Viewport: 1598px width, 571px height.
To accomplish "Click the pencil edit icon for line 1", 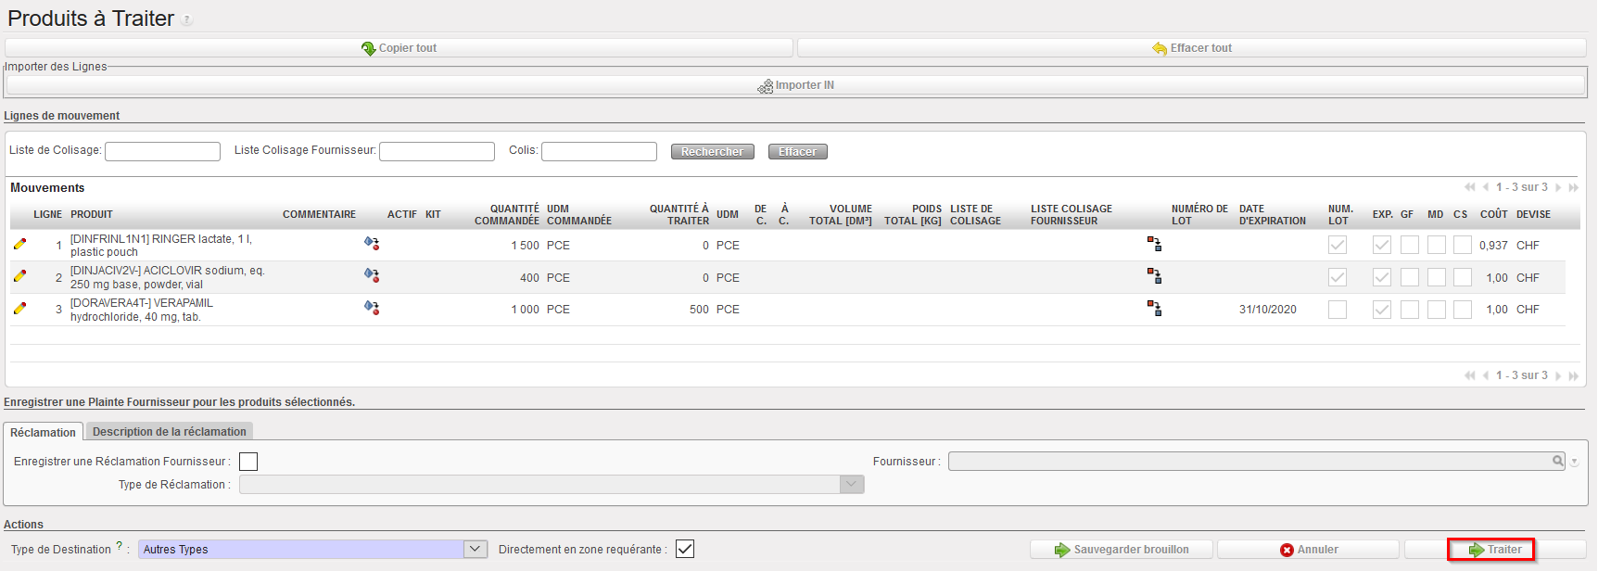I will click(19, 245).
